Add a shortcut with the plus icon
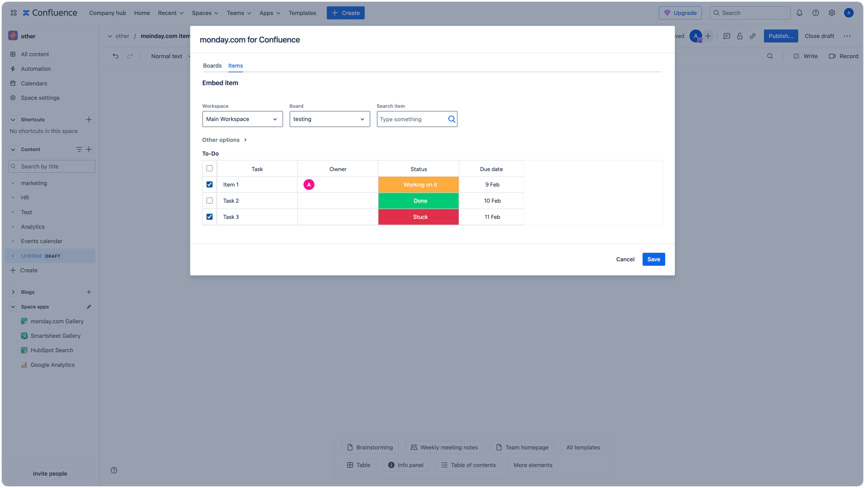This screenshot has height=488, width=865. tap(89, 120)
